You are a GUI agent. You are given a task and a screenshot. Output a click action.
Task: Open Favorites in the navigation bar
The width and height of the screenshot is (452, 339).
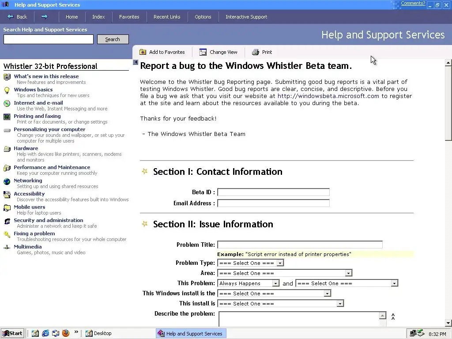coord(129,17)
